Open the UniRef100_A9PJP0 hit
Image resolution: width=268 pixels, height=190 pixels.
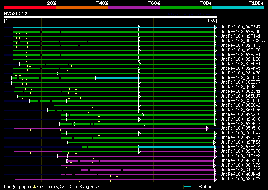(240, 50)
